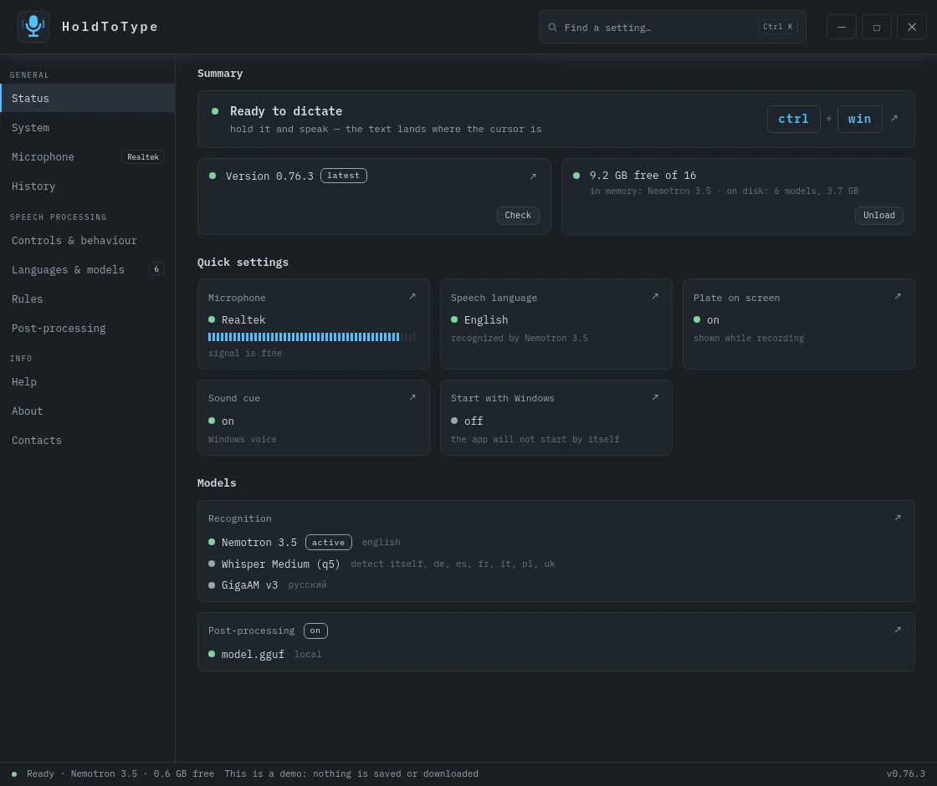The height and width of the screenshot is (786, 937).
Task: Click the 'active' badge on Nemotron
Action: (x=329, y=543)
